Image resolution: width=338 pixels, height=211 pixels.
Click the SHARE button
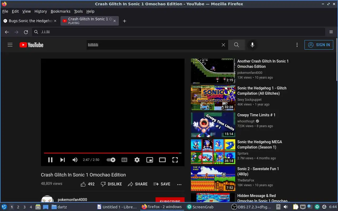(x=138, y=184)
